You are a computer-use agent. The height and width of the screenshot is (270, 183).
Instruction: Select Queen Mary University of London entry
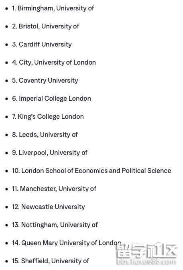tap(67, 243)
